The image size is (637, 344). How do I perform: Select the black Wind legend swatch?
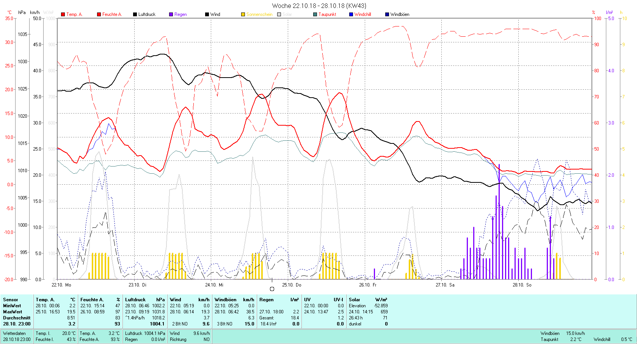207,14
